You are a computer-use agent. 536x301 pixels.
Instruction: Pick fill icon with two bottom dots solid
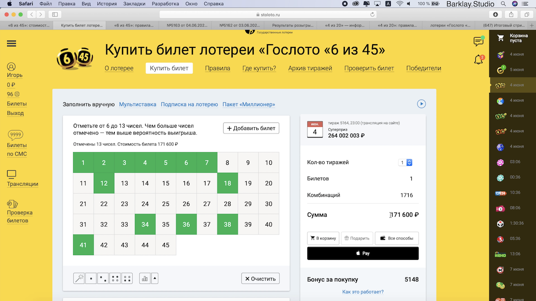click(127, 278)
